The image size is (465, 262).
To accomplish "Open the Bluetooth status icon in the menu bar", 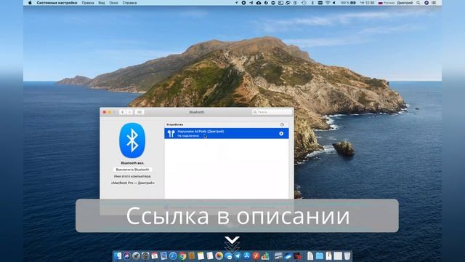I will click(312, 3).
